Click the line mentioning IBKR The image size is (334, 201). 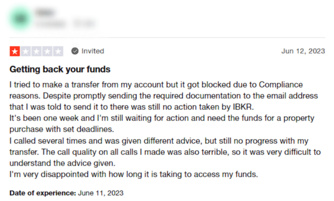coord(132,107)
